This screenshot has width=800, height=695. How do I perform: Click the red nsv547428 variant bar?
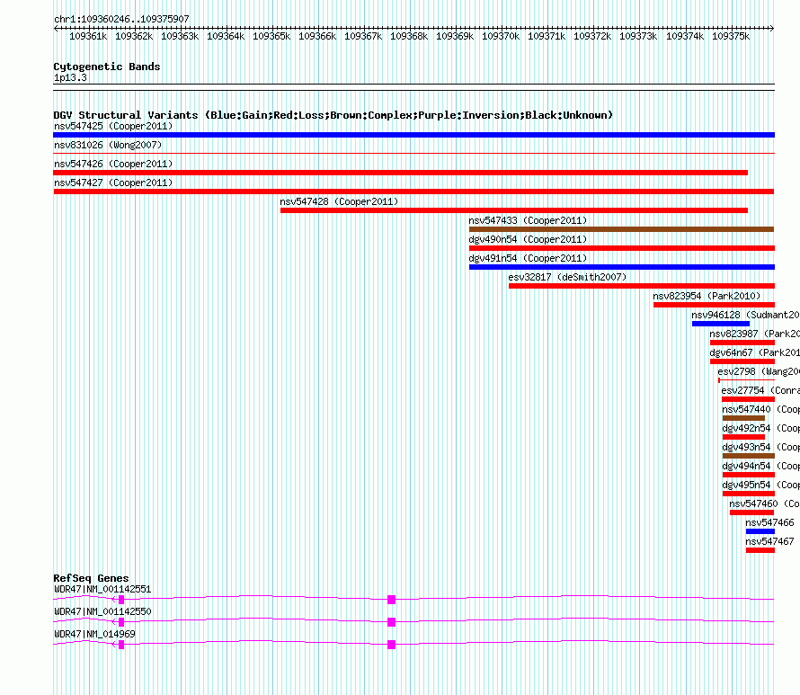tap(514, 210)
